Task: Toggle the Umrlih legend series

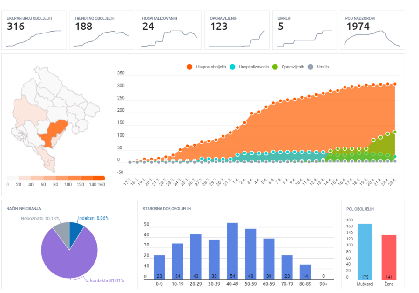Action: click(x=318, y=67)
